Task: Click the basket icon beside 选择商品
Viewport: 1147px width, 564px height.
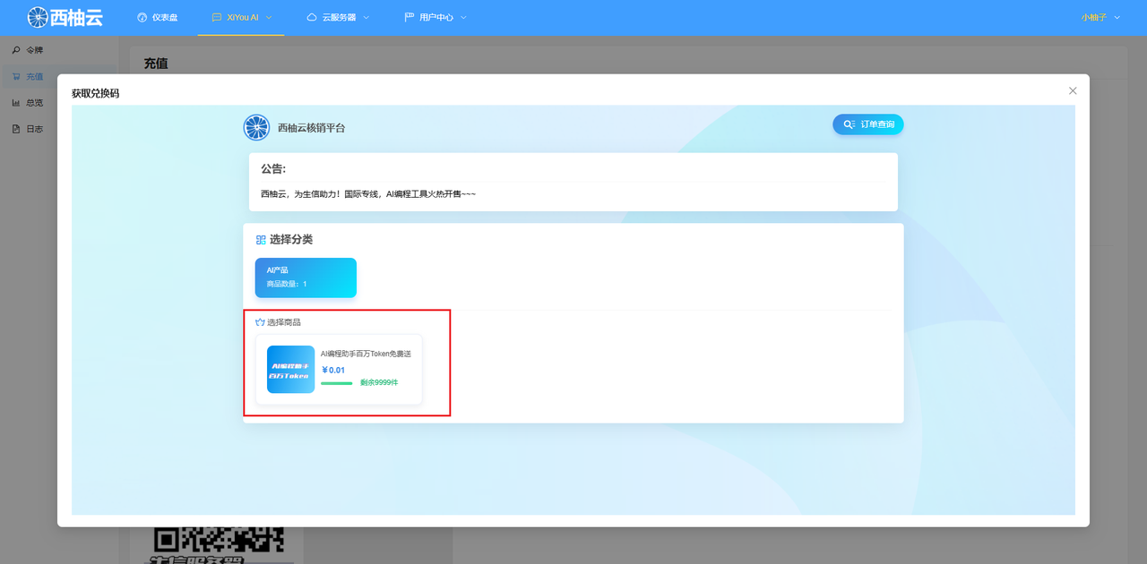Action: point(260,322)
